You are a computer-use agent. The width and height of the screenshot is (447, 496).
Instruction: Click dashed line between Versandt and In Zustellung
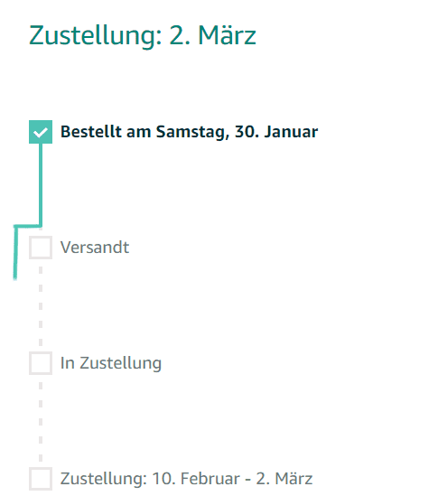(x=41, y=305)
